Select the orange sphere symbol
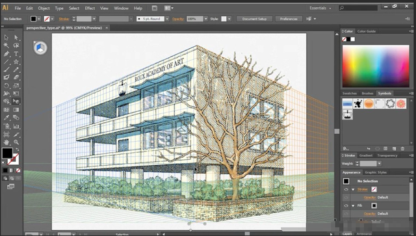Screen dimensions: 416x236 coord(369,103)
